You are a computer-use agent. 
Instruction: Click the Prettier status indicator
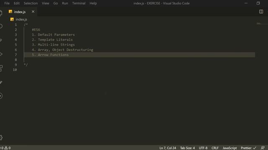point(248,148)
